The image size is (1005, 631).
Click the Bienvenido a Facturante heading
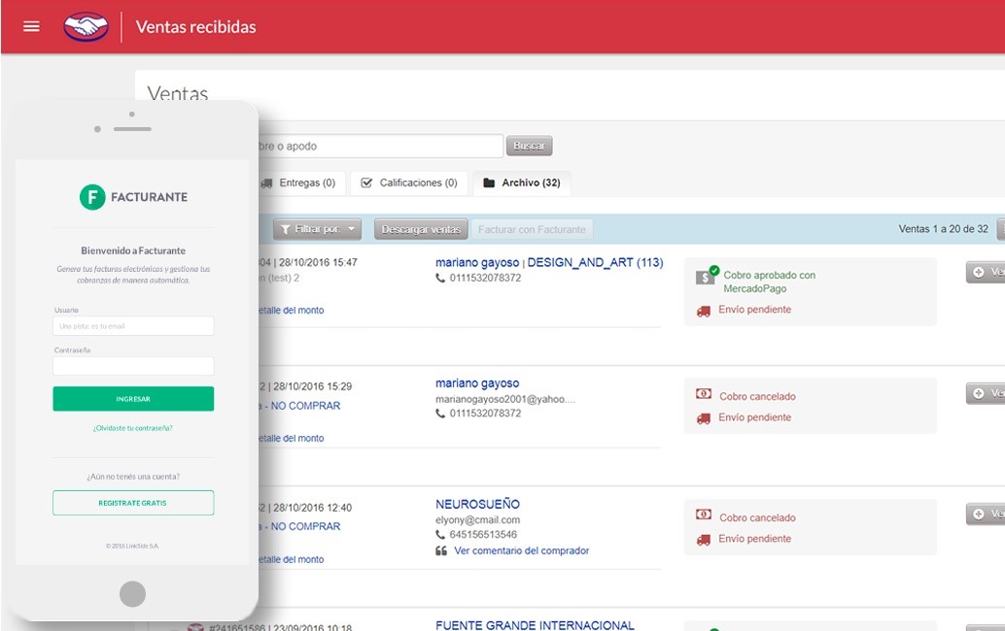(133, 250)
